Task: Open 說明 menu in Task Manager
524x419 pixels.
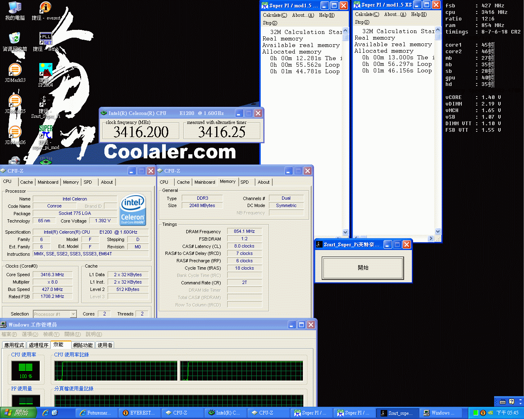Action: (94, 334)
